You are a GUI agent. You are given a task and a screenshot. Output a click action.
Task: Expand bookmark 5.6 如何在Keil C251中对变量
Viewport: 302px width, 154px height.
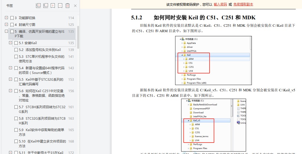click(10, 90)
